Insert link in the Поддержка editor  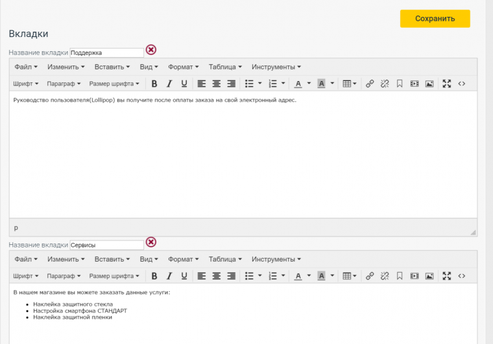click(370, 84)
